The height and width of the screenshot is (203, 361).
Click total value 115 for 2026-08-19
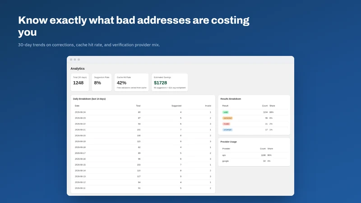(x=139, y=142)
